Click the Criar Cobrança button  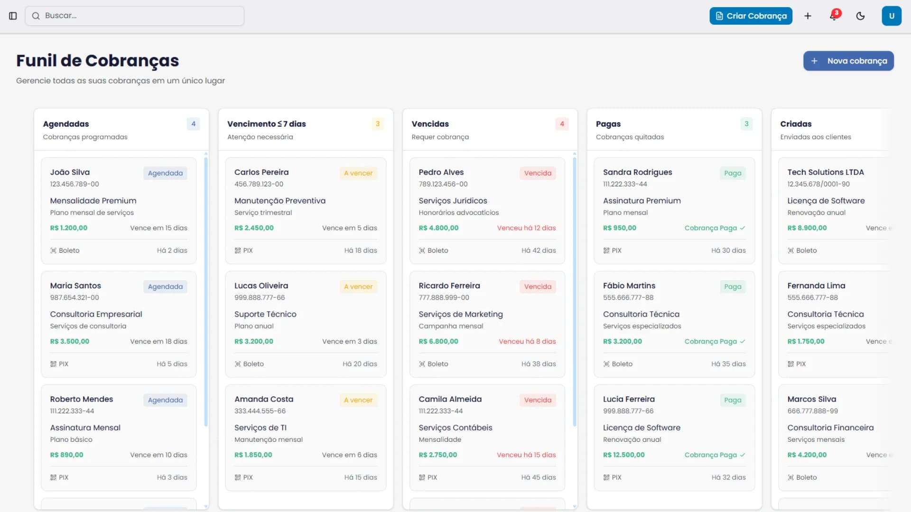coord(751,16)
